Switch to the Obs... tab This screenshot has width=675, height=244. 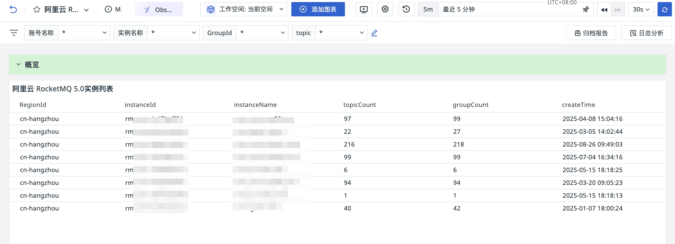[159, 10]
